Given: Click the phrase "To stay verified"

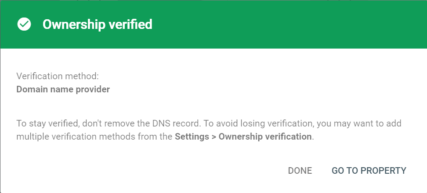Looking at the screenshot, I should 46,123.
